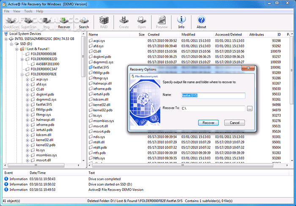Viewport: 296px width, 206px height.
Task: Click the Recover toolbar icon
Action: pyautogui.click(x=64, y=22)
